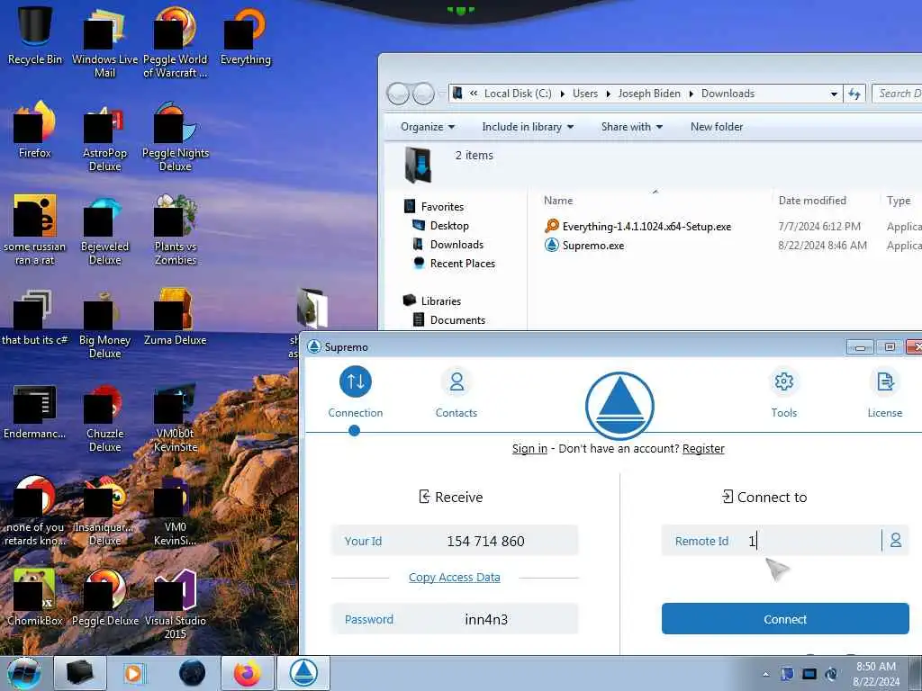
Task: Select Plants vs Zombies desktop icon
Action: coord(176,230)
